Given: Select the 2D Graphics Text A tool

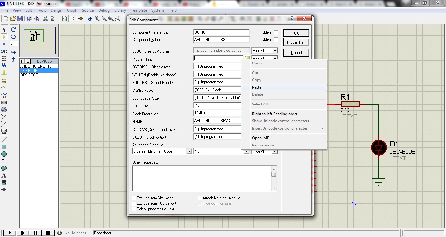Looking at the screenshot, I should tap(4, 175).
